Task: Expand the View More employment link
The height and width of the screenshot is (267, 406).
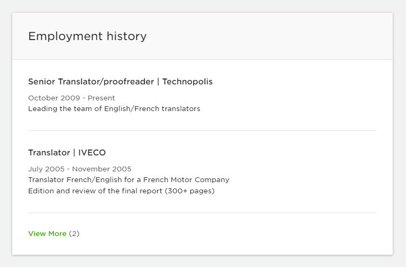Action: [x=47, y=234]
